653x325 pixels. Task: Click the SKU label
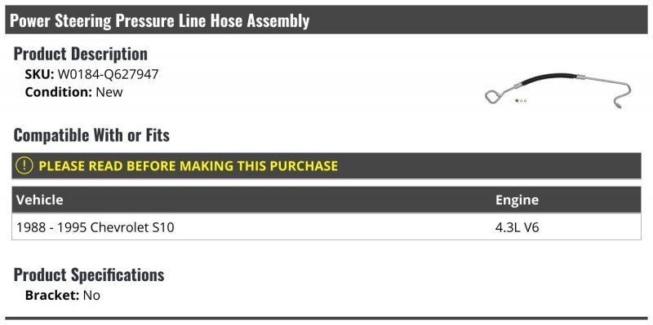tap(39, 74)
